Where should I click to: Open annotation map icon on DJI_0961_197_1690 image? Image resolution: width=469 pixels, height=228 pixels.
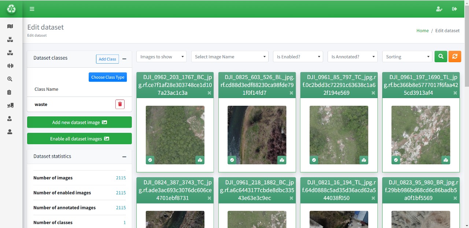click(x=446, y=160)
